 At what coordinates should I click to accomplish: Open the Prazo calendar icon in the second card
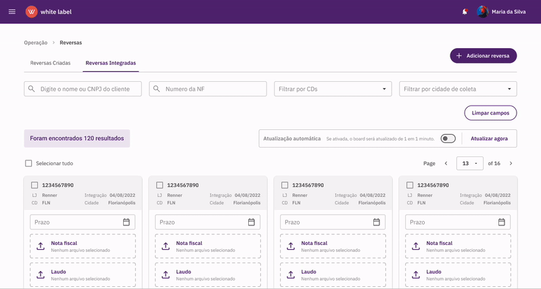pos(252,222)
